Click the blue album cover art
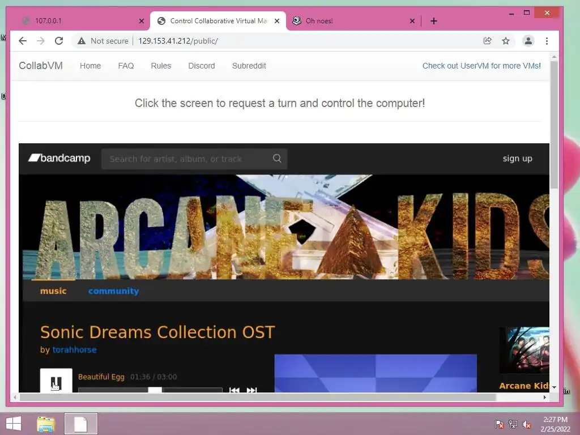 click(376, 373)
